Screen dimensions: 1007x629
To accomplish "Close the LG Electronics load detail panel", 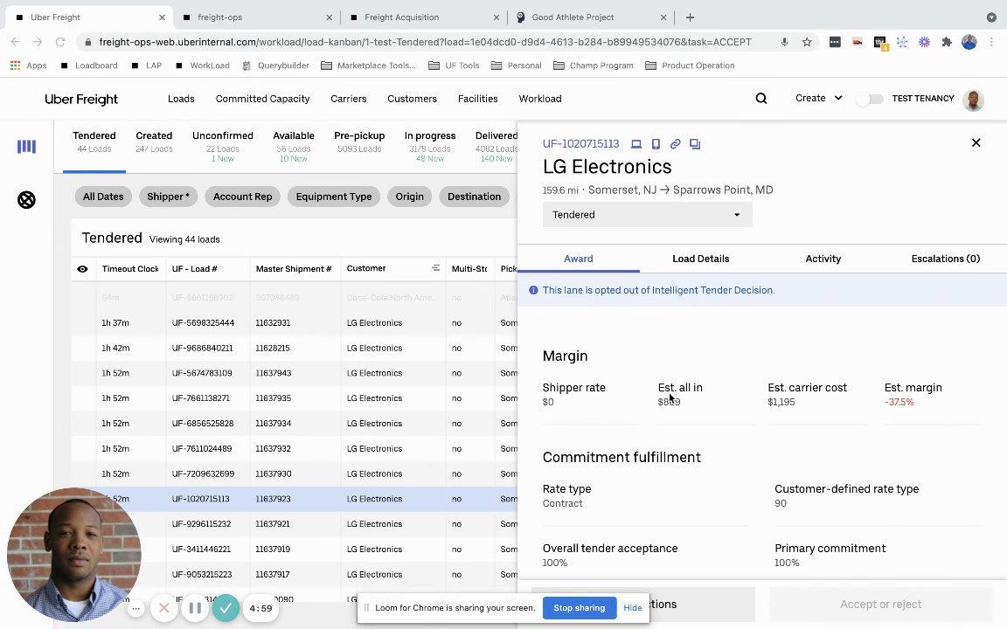I will (976, 142).
